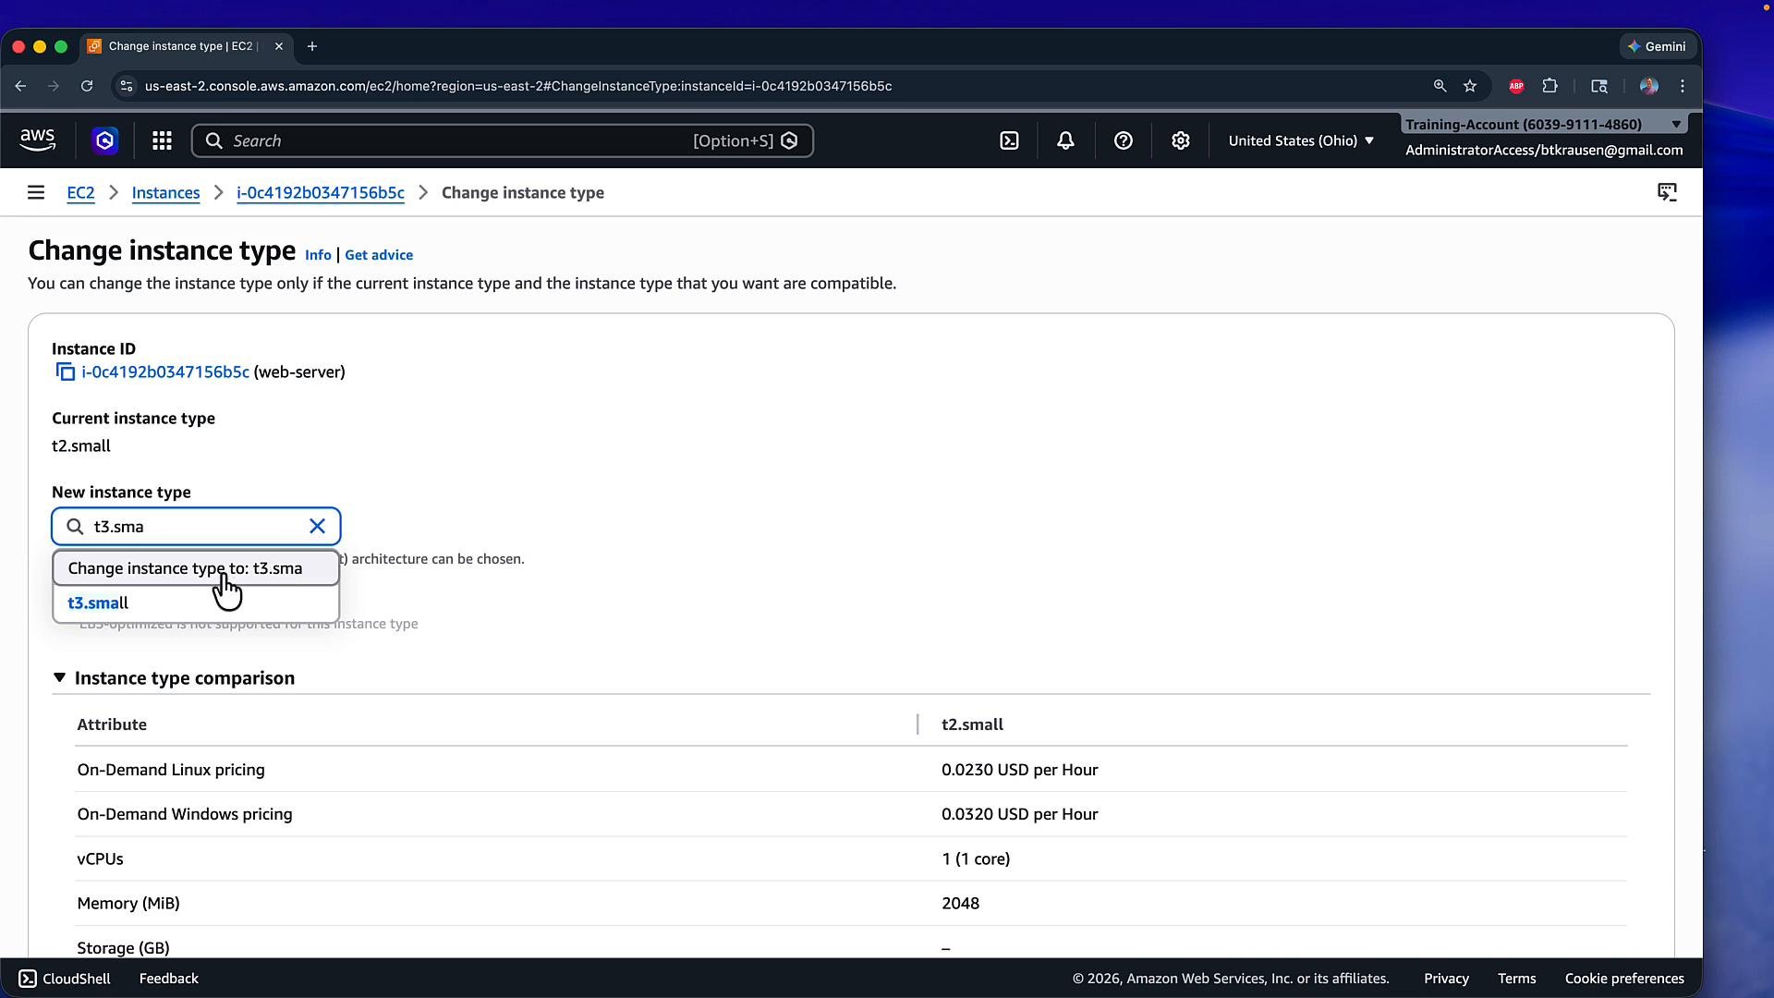
Task: Select the vCPUs row label
Action: pyautogui.click(x=100, y=858)
